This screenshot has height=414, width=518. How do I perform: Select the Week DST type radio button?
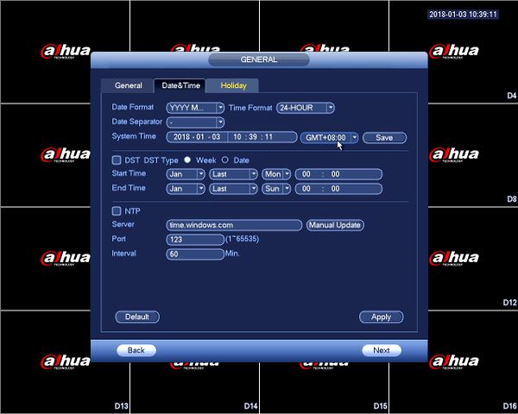[187, 160]
